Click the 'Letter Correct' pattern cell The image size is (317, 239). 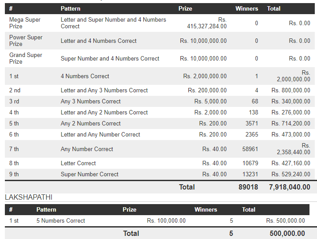[78, 163]
